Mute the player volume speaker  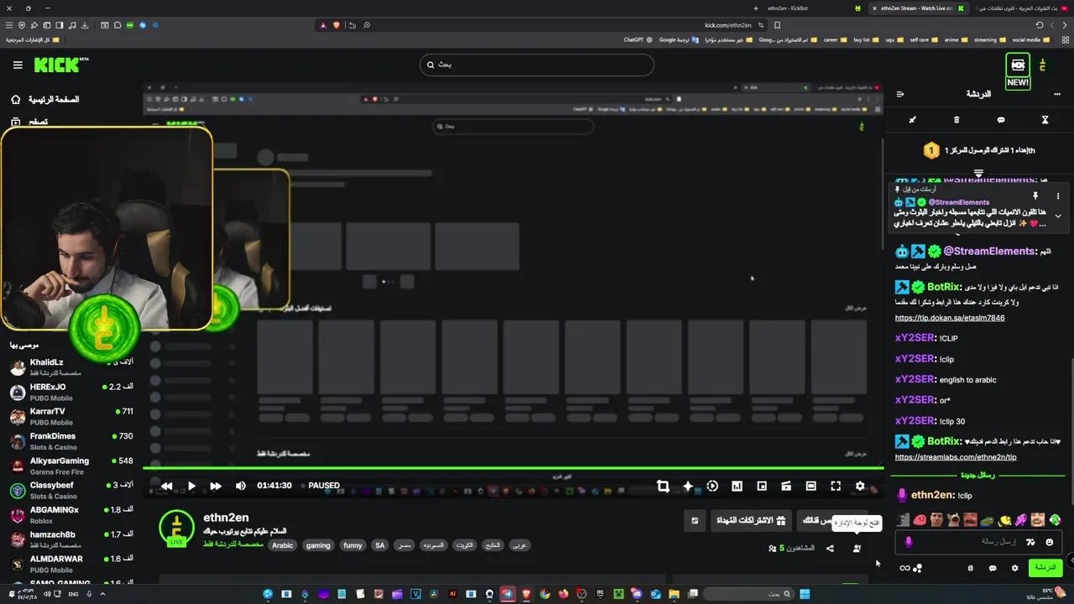click(x=241, y=486)
